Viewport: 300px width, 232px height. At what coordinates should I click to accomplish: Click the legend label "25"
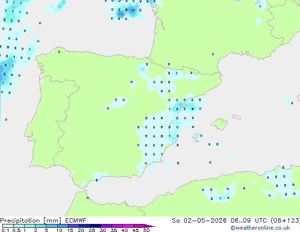click(92, 230)
